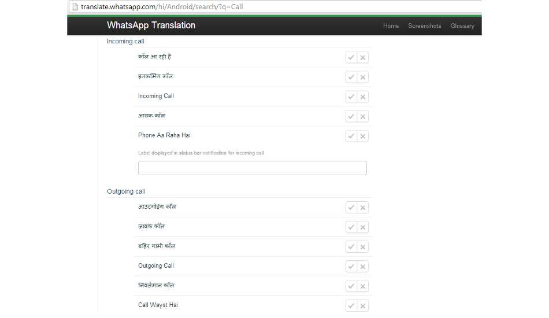Select the 'Outgoing Call' suggestion text
The width and height of the screenshot is (549, 318).
(x=156, y=266)
